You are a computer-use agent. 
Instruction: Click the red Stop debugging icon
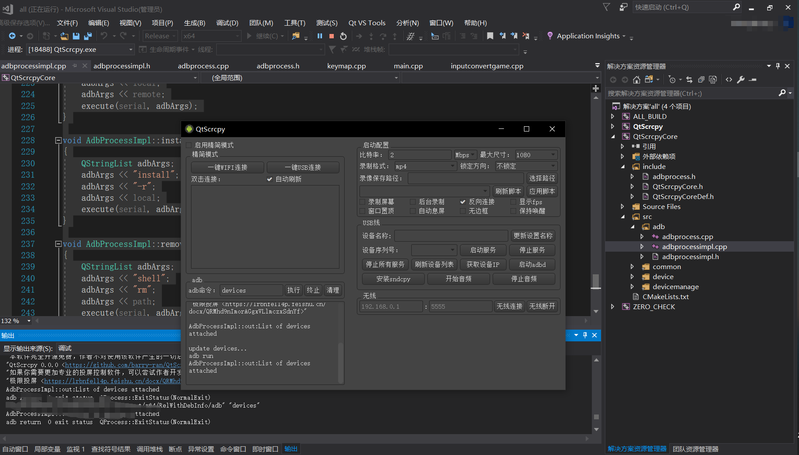(x=332, y=36)
